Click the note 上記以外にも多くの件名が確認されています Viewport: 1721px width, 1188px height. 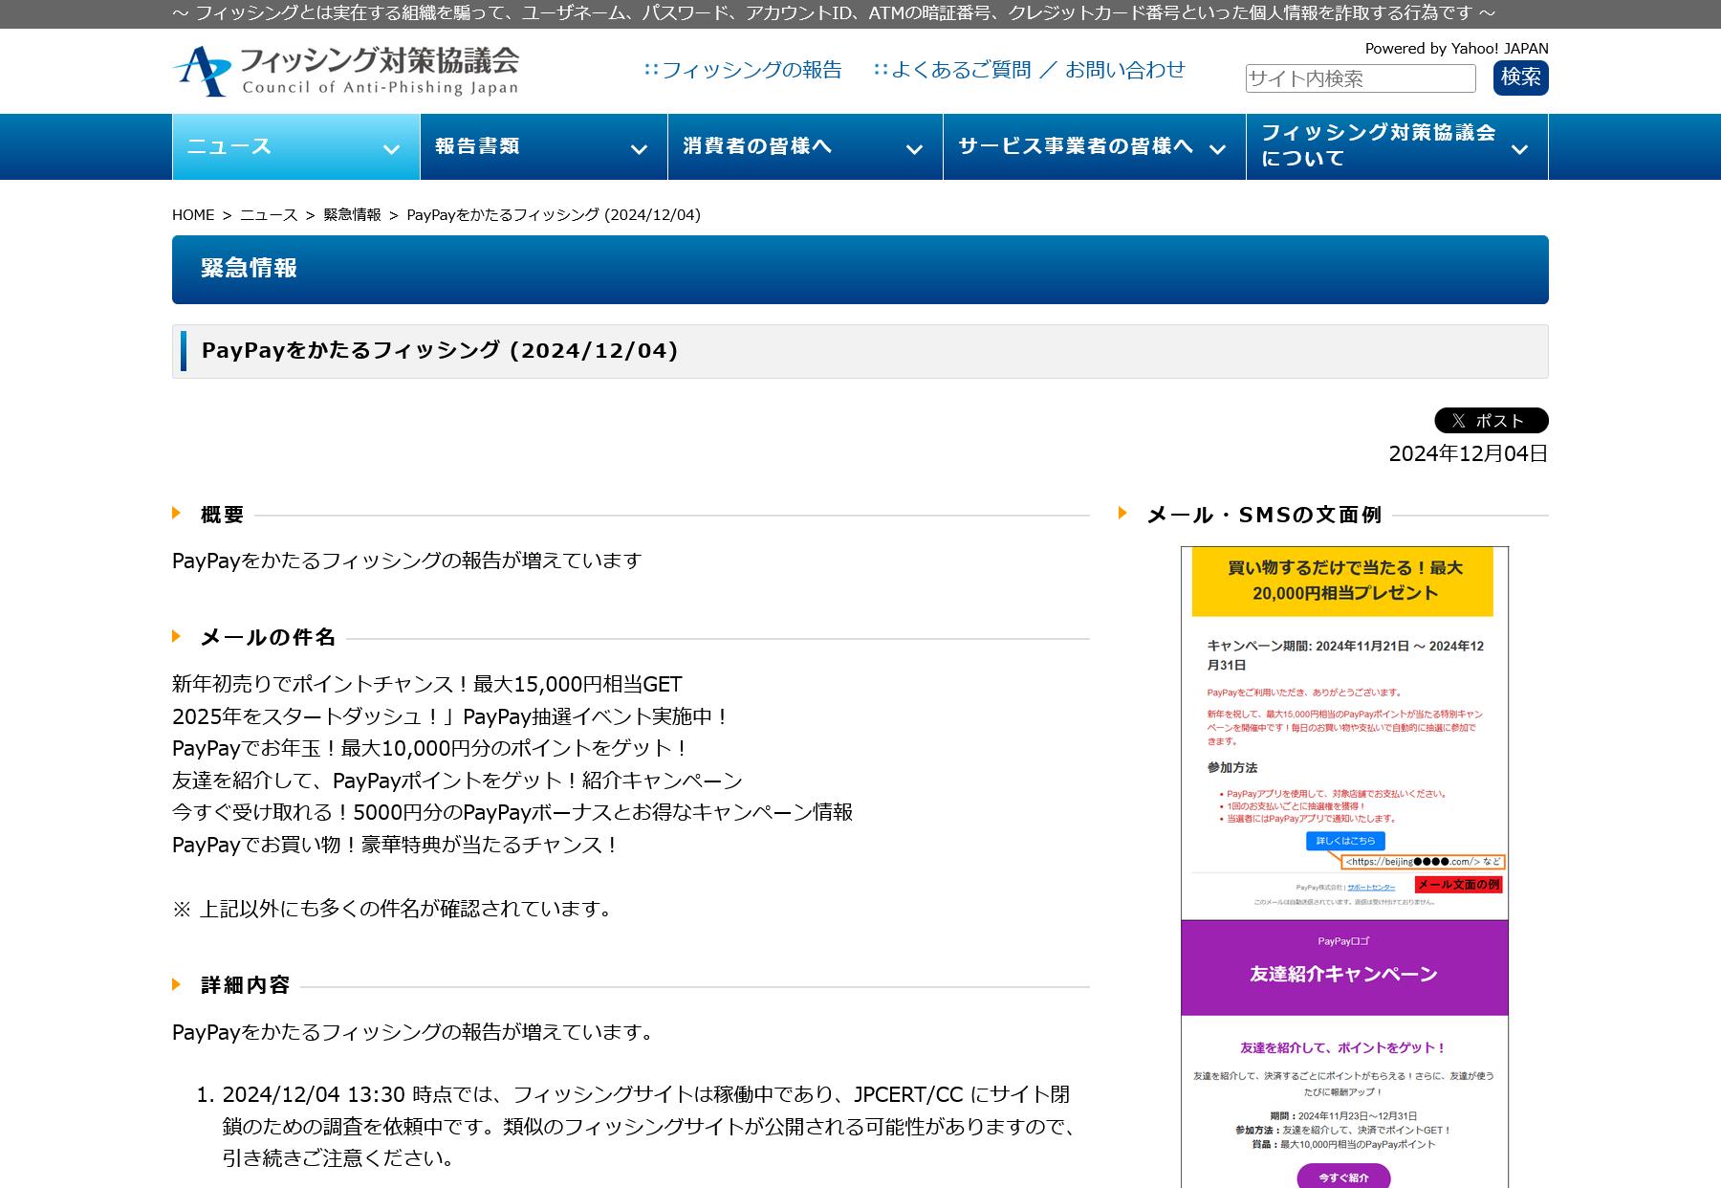click(395, 909)
